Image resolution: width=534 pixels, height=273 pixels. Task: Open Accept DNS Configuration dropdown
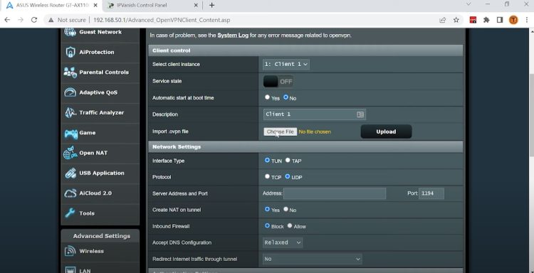[x=283, y=242]
